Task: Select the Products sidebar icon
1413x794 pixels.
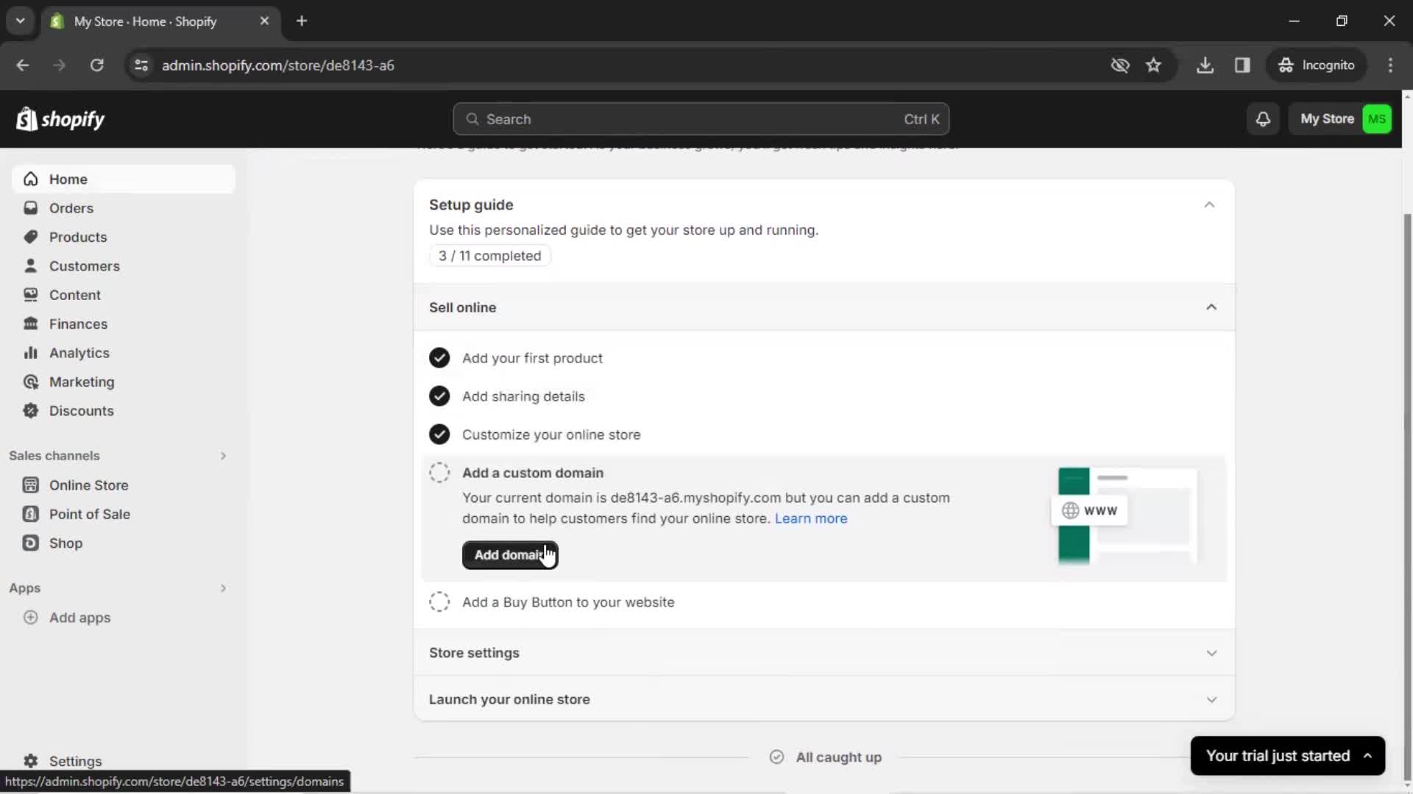Action: click(x=30, y=237)
